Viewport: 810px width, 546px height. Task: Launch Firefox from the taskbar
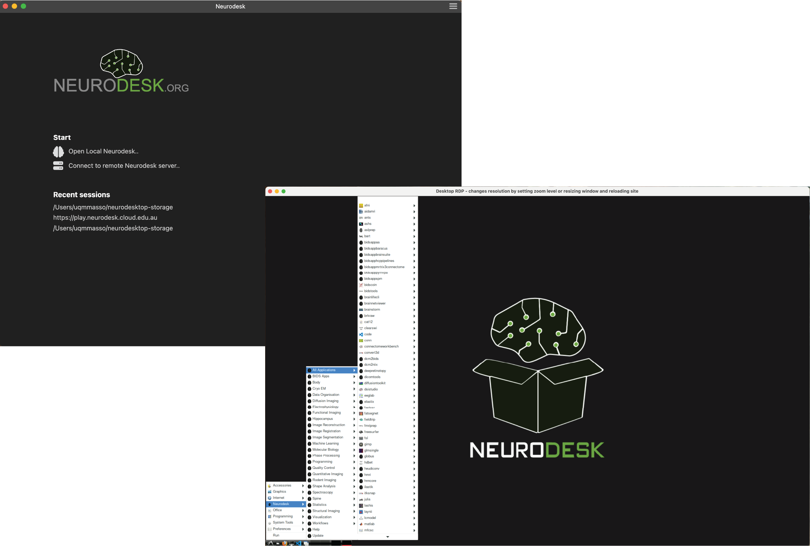[x=284, y=543]
